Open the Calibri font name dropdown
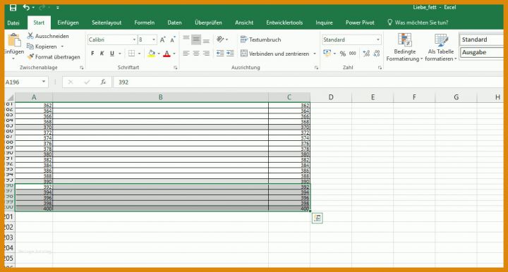This screenshot has width=508, height=272. click(x=134, y=39)
